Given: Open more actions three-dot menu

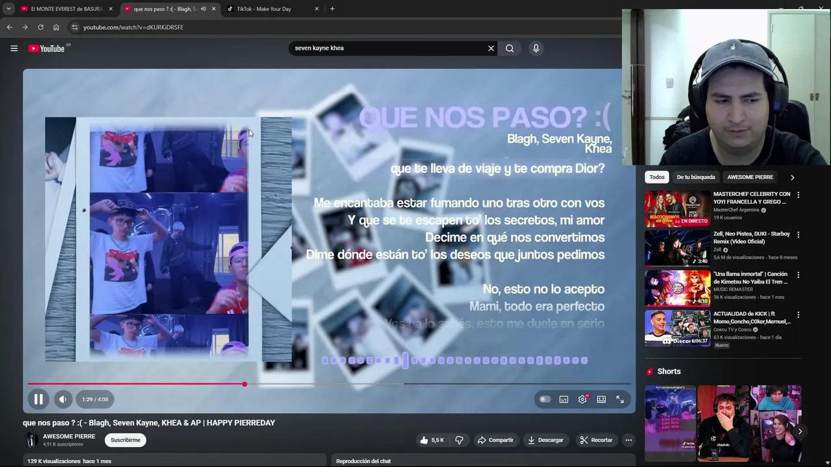Looking at the screenshot, I should (x=628, y=440).
